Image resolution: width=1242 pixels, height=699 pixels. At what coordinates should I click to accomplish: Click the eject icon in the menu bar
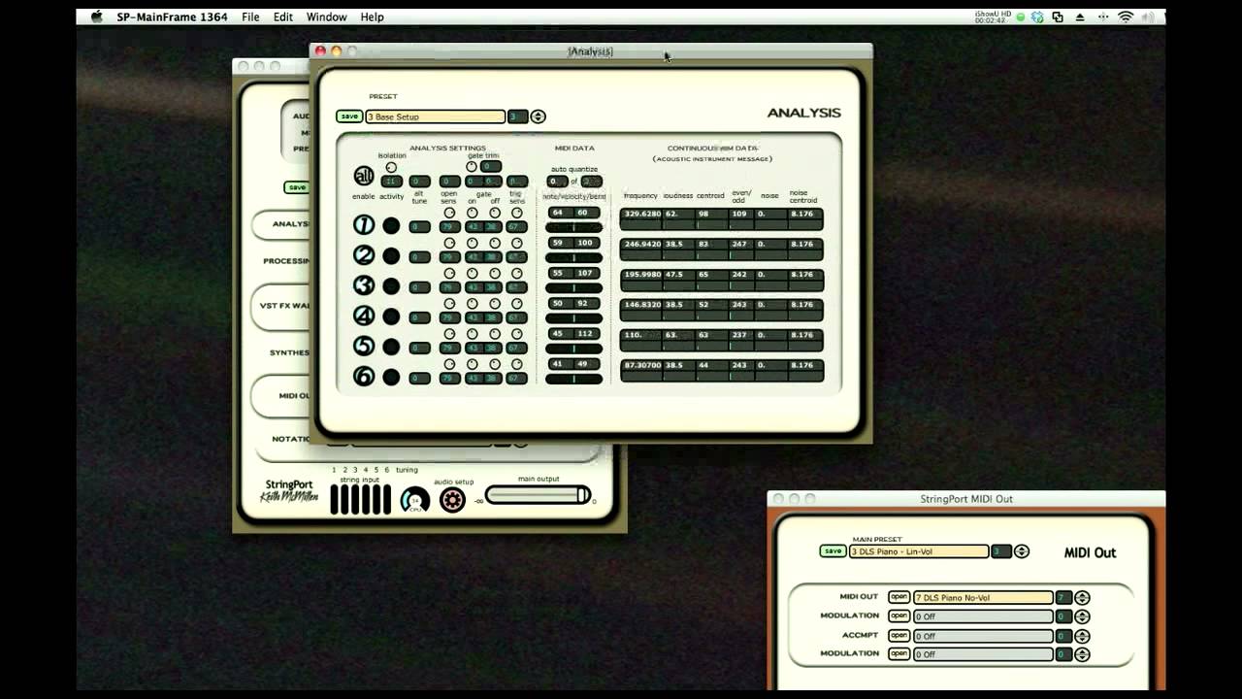(x=1080, y=17)
